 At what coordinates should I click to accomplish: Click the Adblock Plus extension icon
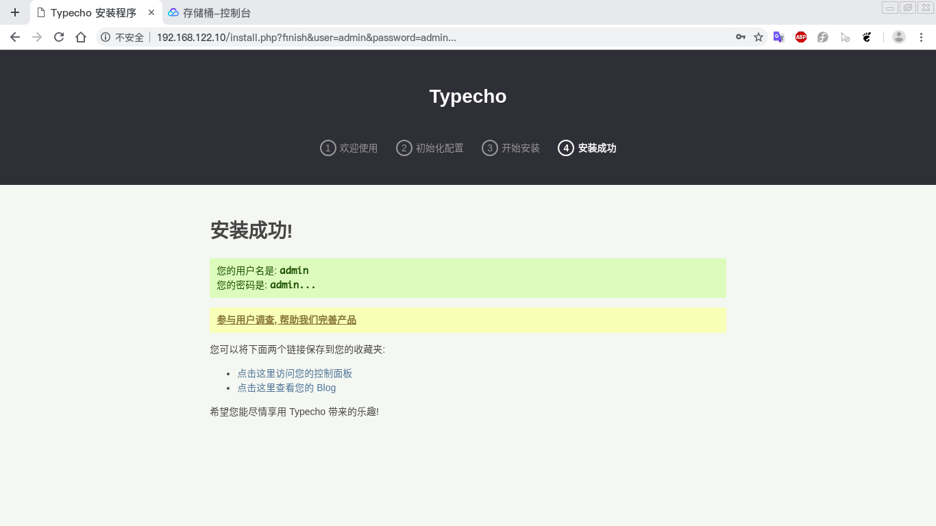pos(800,37)
